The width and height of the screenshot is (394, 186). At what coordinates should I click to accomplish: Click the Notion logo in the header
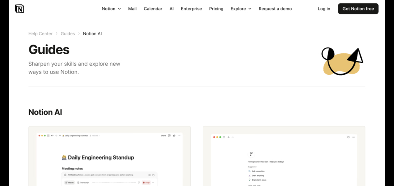click(x=19, y=9)
